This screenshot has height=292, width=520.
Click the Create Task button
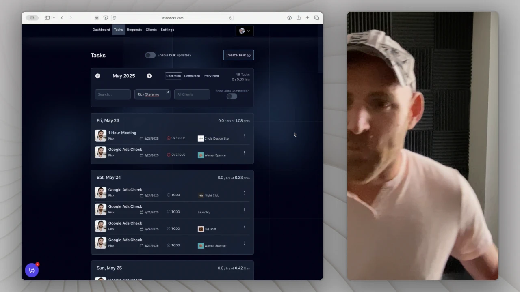click(238, 55)
